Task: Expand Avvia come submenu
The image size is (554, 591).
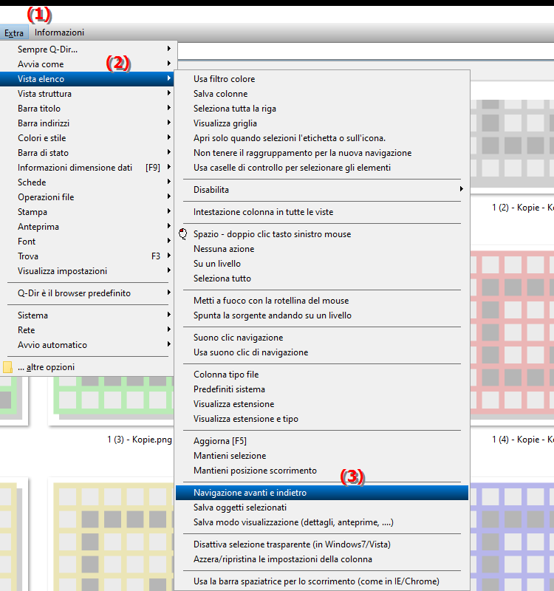Action: click(x=86, y=64)
